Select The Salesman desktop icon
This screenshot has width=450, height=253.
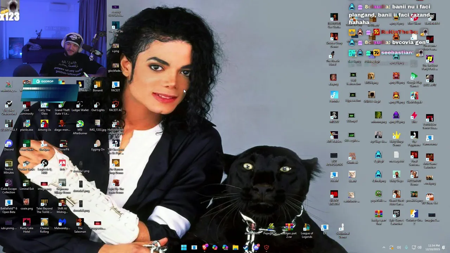click(x=80, y=226)
